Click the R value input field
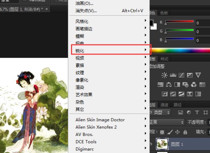The width and height of the screenshot is (210, 153). (x=203, y=23)
